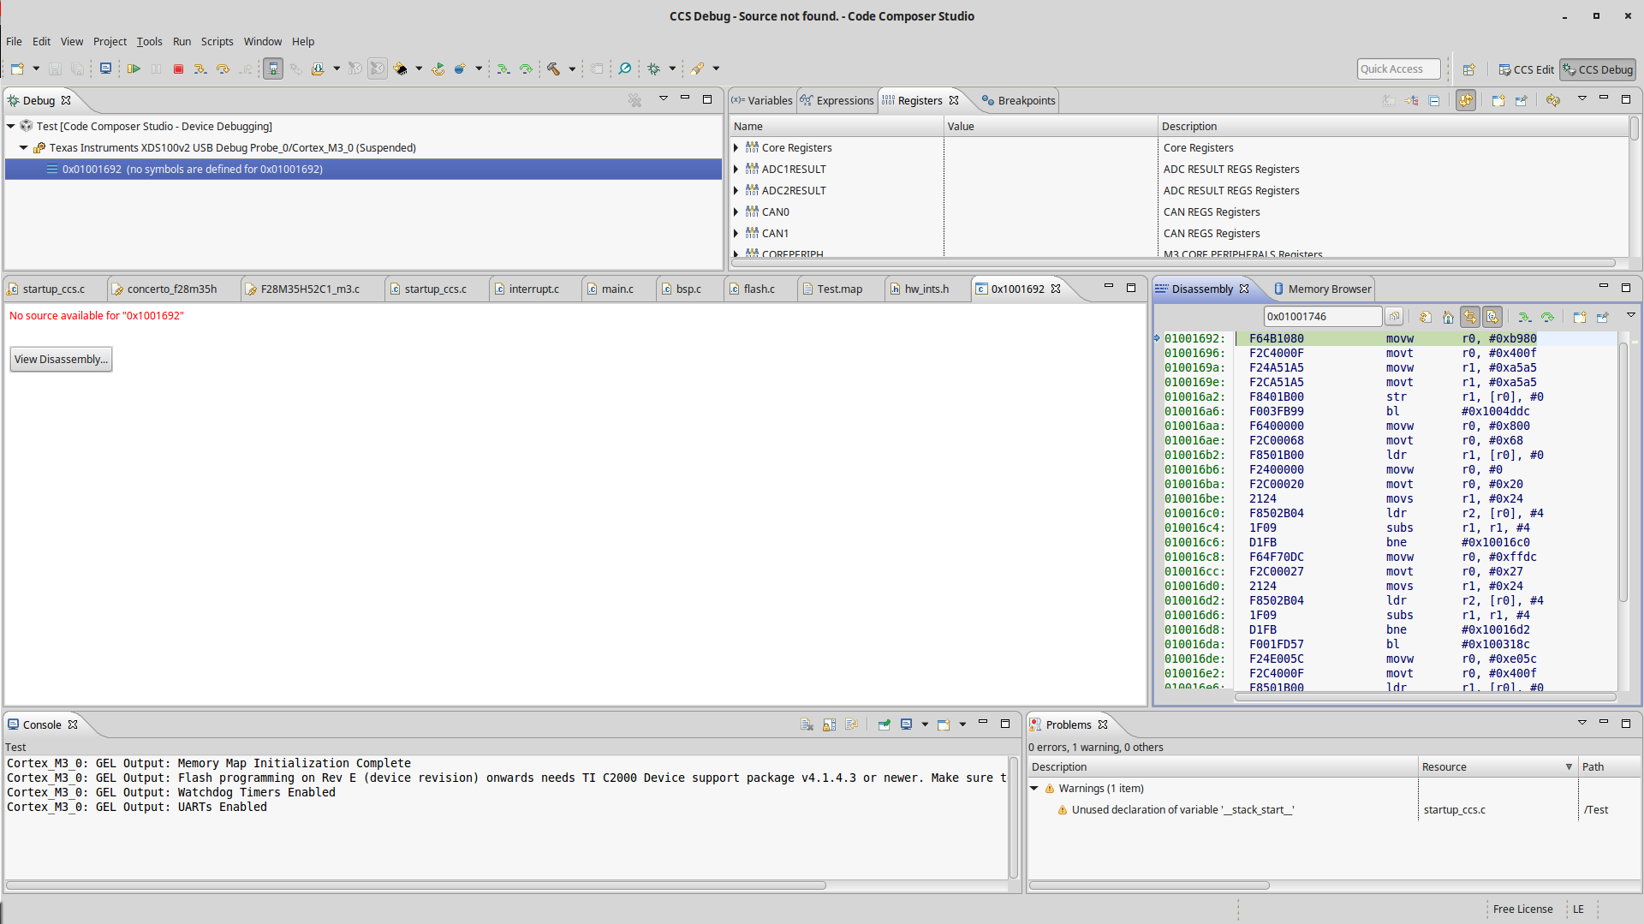Toggle the highlighted yellow-arrows icon in Registers toolbar
Viewport: 1644px width, 924px height.
point(1466,100)
